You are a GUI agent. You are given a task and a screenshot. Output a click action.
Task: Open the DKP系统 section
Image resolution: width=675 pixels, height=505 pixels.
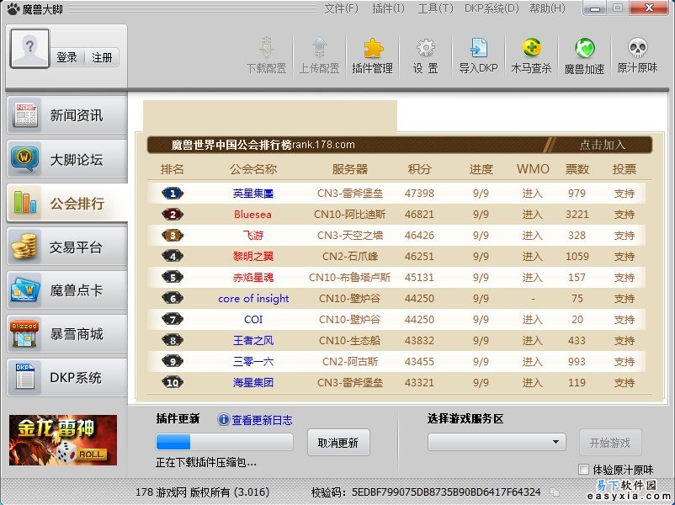tap(66, 378)
